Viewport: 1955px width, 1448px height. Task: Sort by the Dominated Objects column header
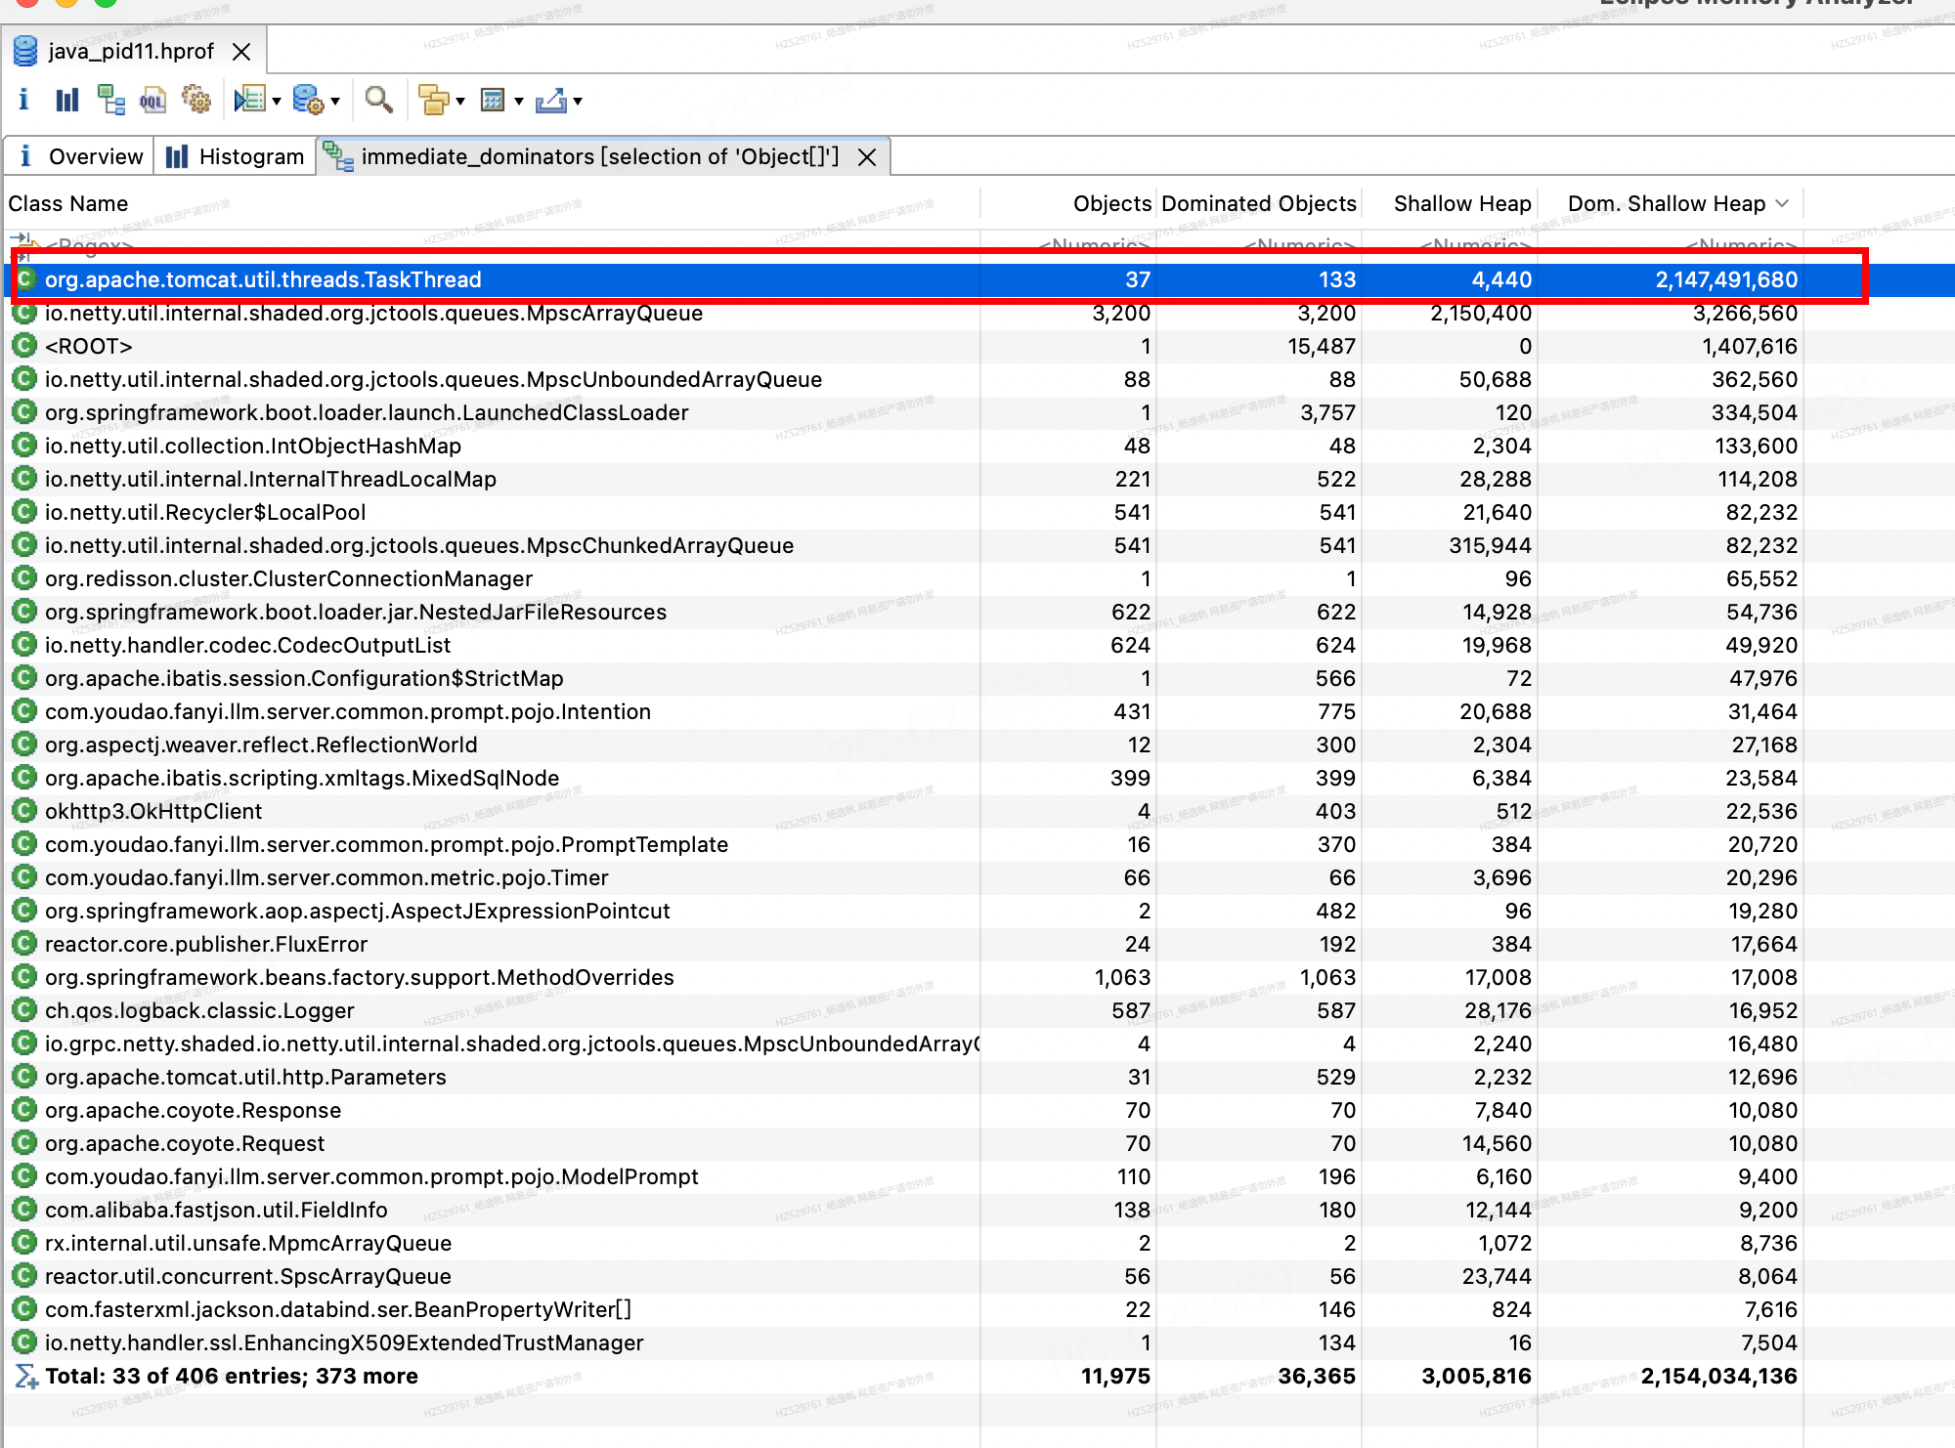(1259, 203)
